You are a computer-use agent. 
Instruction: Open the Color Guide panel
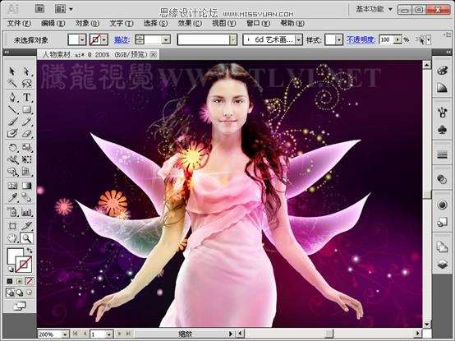pyautogui.click(x=442, y=88)
